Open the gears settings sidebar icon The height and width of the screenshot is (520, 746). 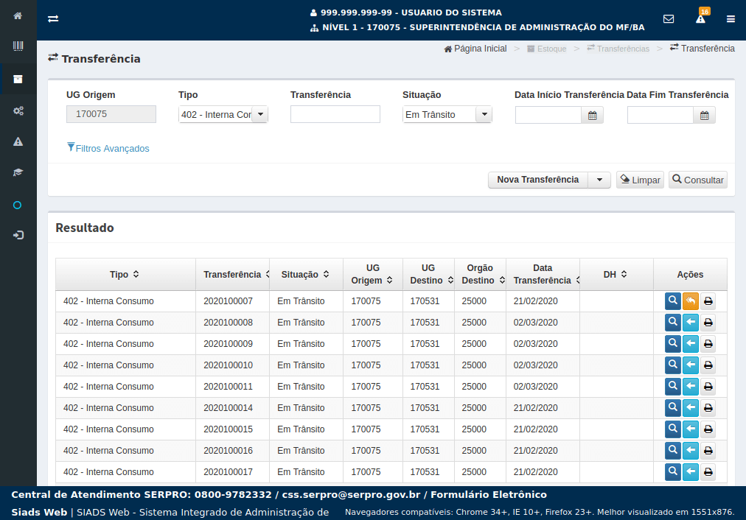point(18,110)
